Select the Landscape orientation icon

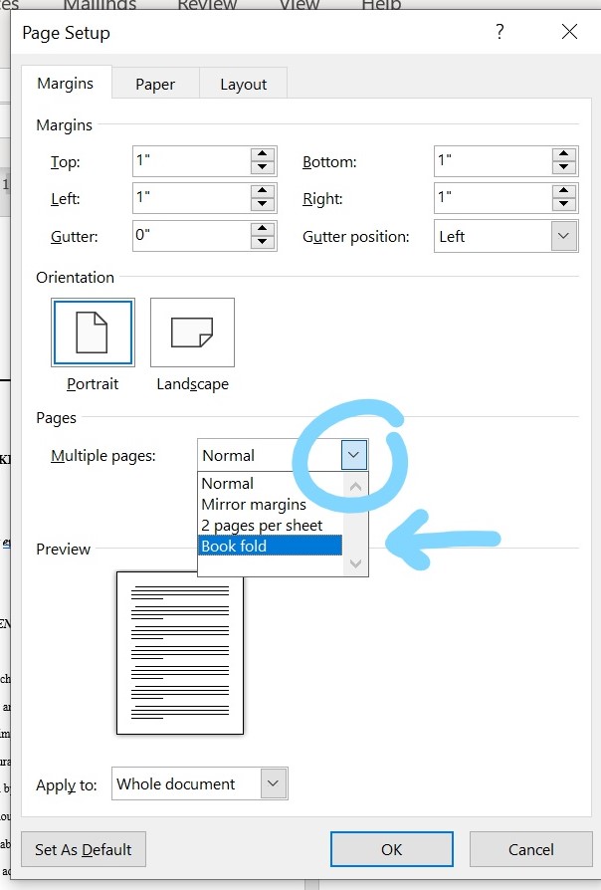(192, 334)
